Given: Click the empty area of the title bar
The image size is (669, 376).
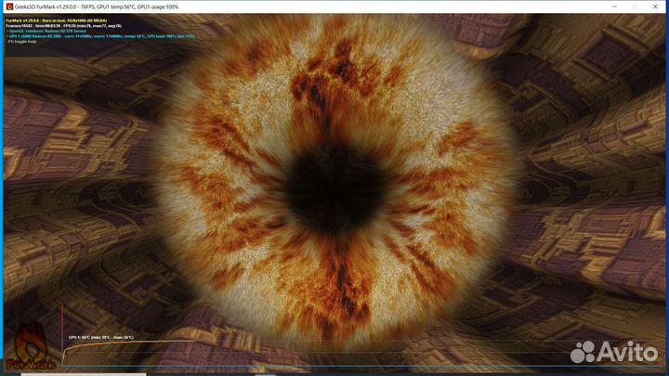Looking at the screenshot, I should [x=418, y=6].
